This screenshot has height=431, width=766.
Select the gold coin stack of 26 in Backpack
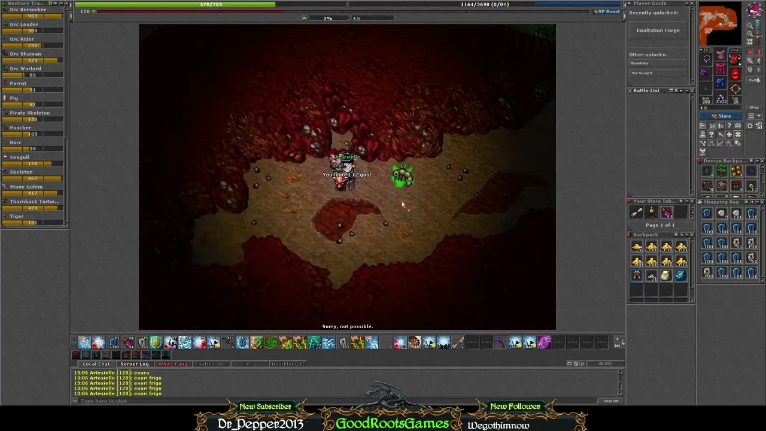637,246
